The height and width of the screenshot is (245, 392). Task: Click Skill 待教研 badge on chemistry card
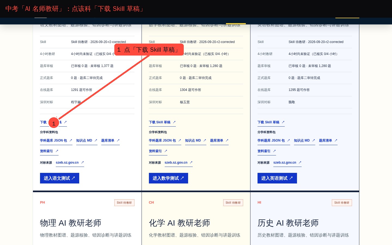233,203
